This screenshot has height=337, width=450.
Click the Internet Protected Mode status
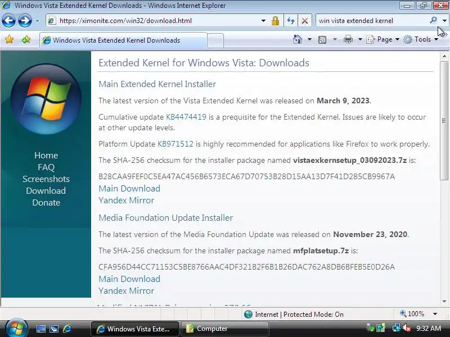[x=294, y=315]
